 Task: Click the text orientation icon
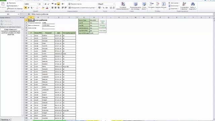[x=63, y=4]
